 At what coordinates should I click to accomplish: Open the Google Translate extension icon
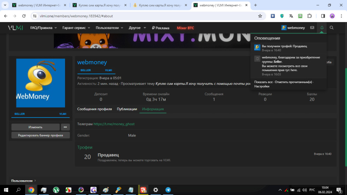coord(291,16)
